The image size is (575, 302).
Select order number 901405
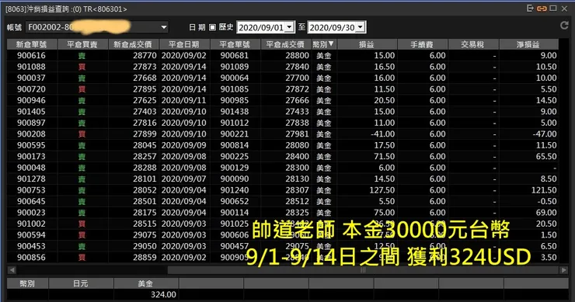coord(32,112)
